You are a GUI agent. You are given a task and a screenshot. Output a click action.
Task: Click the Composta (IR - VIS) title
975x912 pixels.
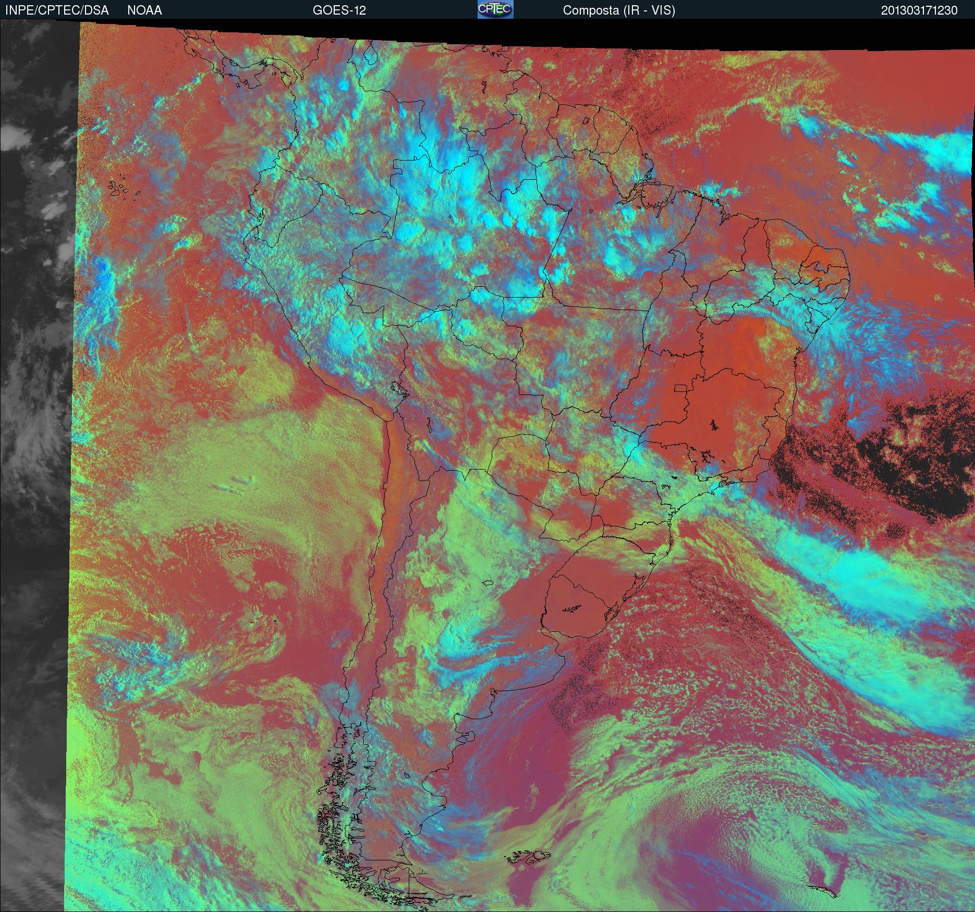click(x=619, y=10)
